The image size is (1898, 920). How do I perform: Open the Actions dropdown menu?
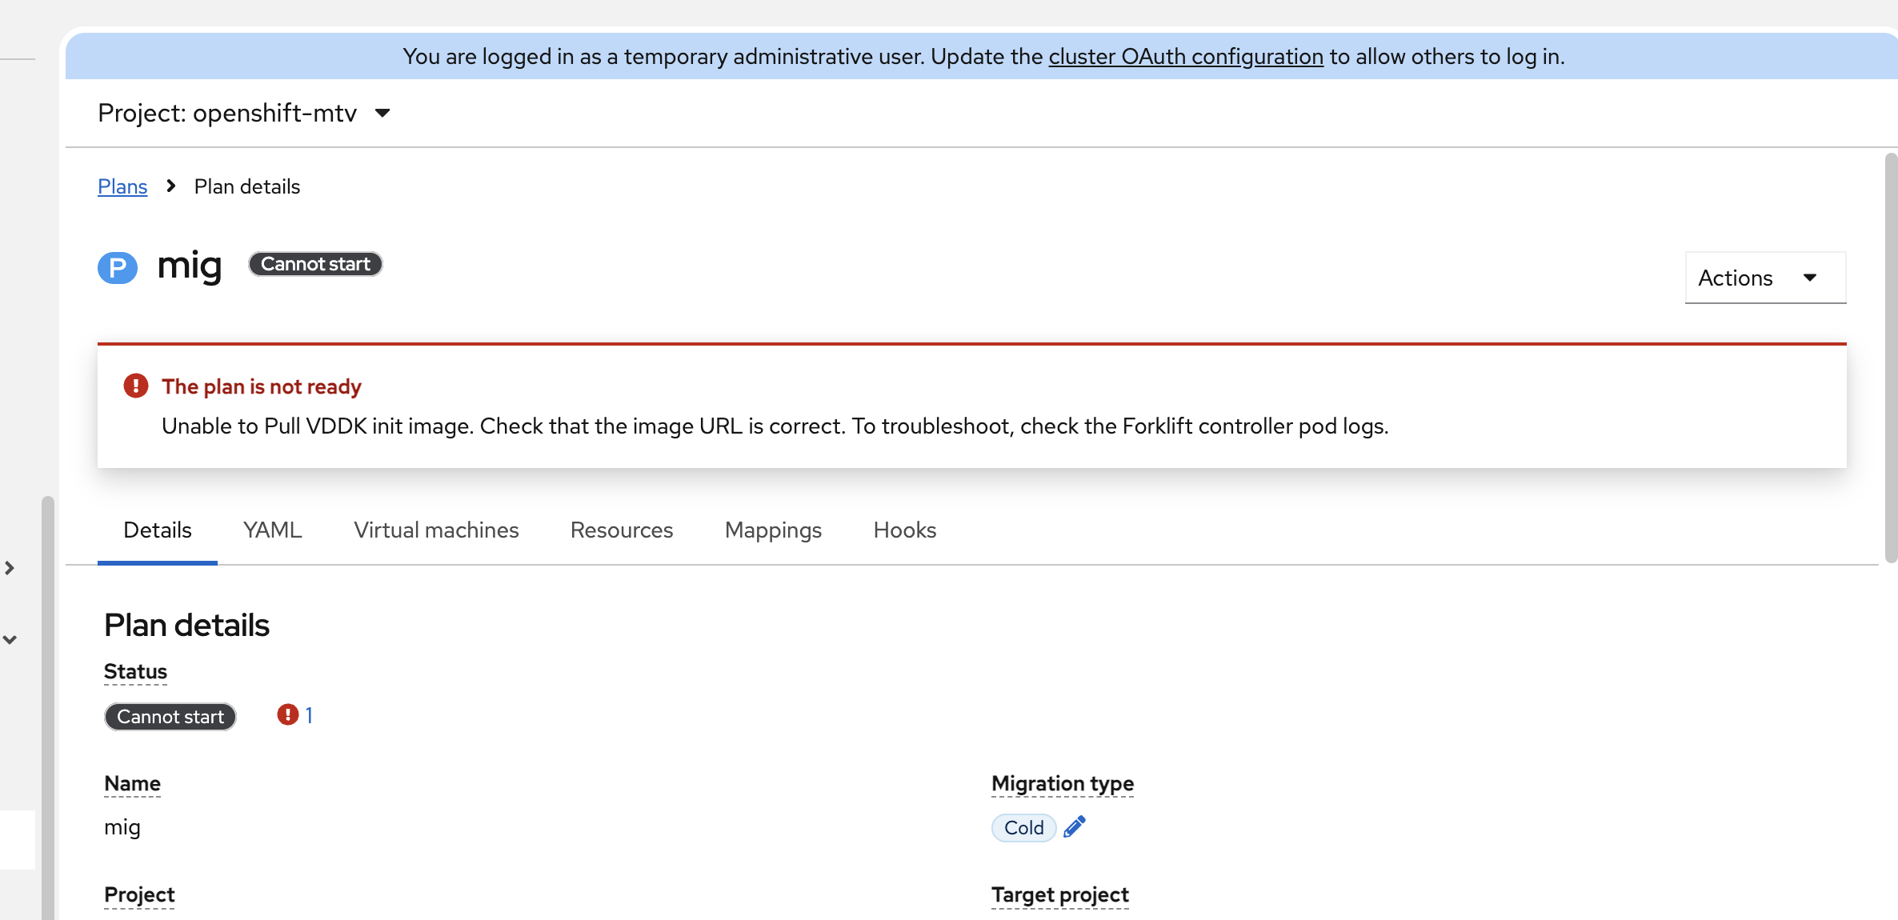[1764, 278]
